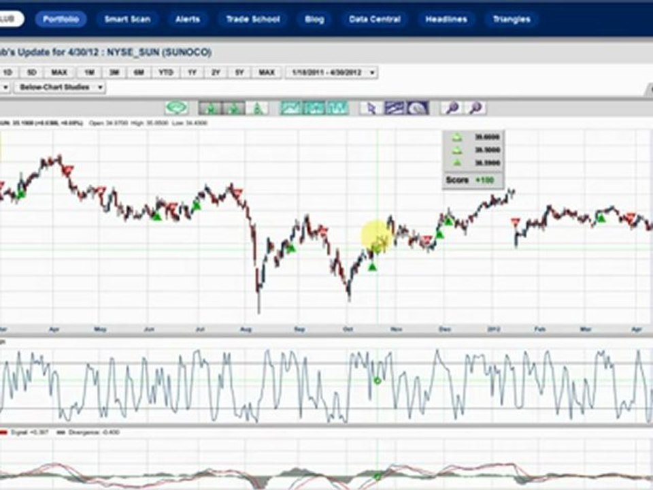The height and width of the screenshot is (490, 653).
Task: Click the left magnifier zoom icon
Action: pyautogui.click(x=452, y=108)
